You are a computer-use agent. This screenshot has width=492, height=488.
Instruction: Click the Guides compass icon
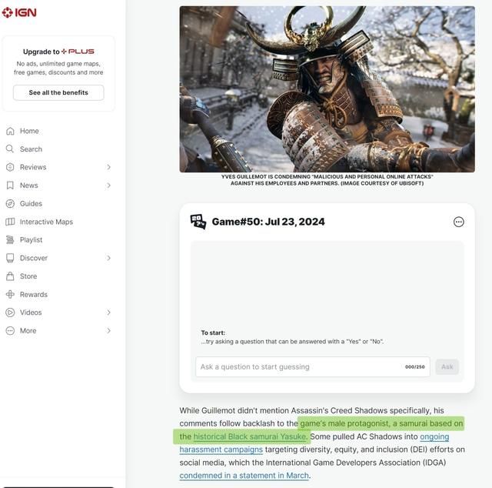pos(10,204)
